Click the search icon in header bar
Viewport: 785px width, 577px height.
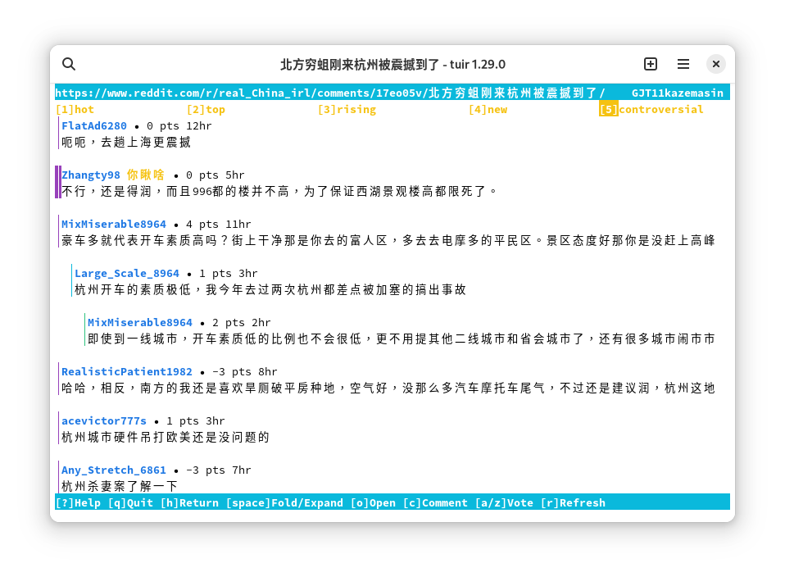pos(69,64)
